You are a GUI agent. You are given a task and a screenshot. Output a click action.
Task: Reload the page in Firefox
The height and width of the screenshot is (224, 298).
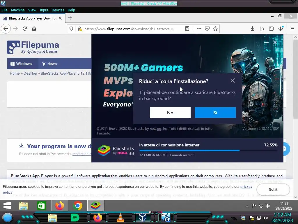point(25,29)
